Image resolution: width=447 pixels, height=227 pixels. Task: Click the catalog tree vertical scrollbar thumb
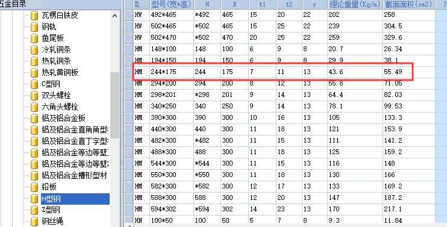click(x=114, y=105)
